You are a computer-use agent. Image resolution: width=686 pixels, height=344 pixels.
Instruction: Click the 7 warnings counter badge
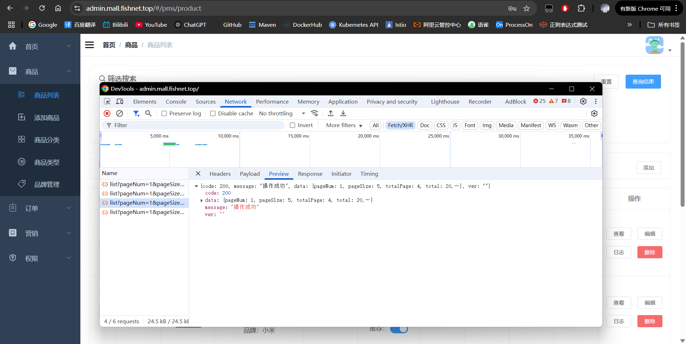coord(553,101)
